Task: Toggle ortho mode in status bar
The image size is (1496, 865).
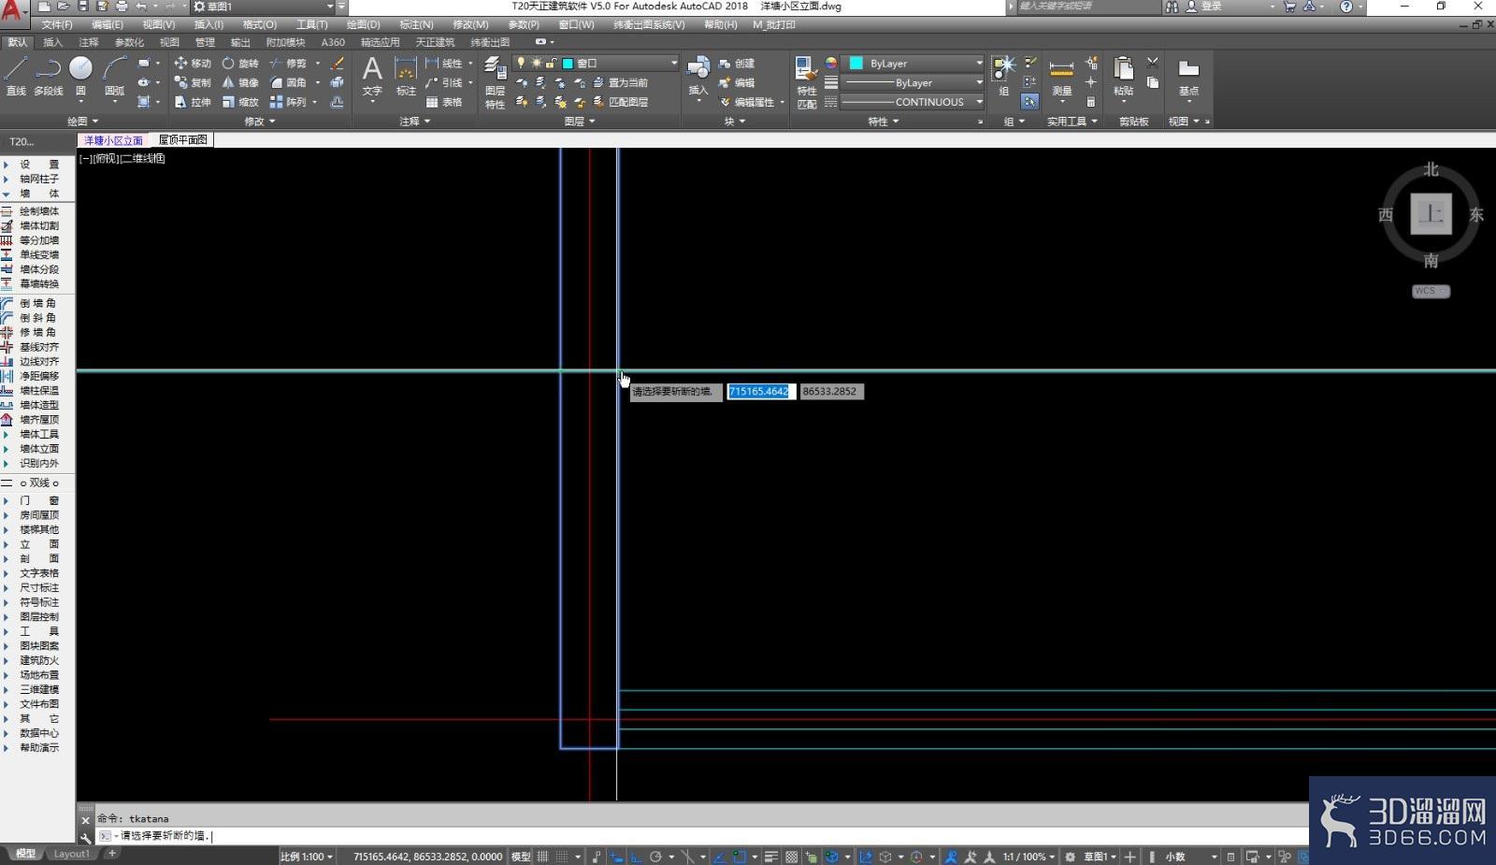Action: (636, 857)
